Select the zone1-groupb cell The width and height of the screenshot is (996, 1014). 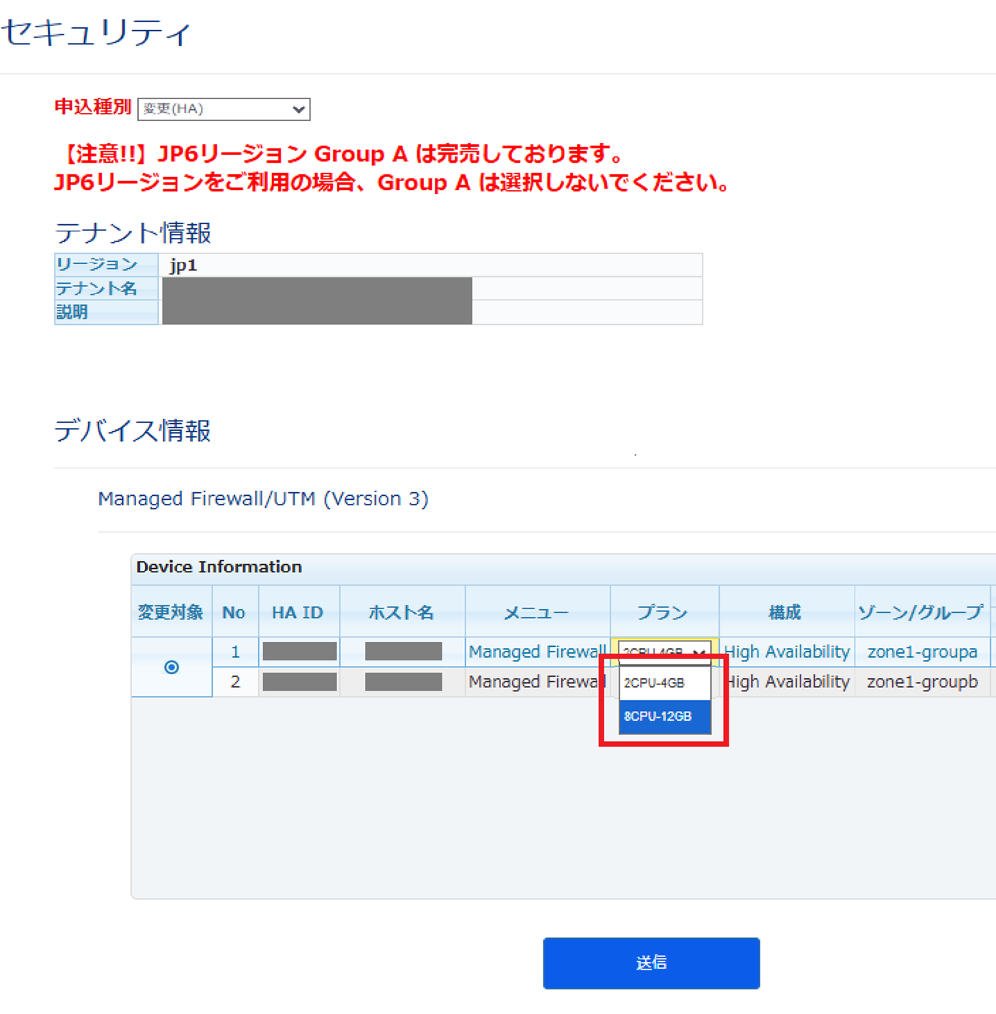pyautogui.click(x=921, y=682)
